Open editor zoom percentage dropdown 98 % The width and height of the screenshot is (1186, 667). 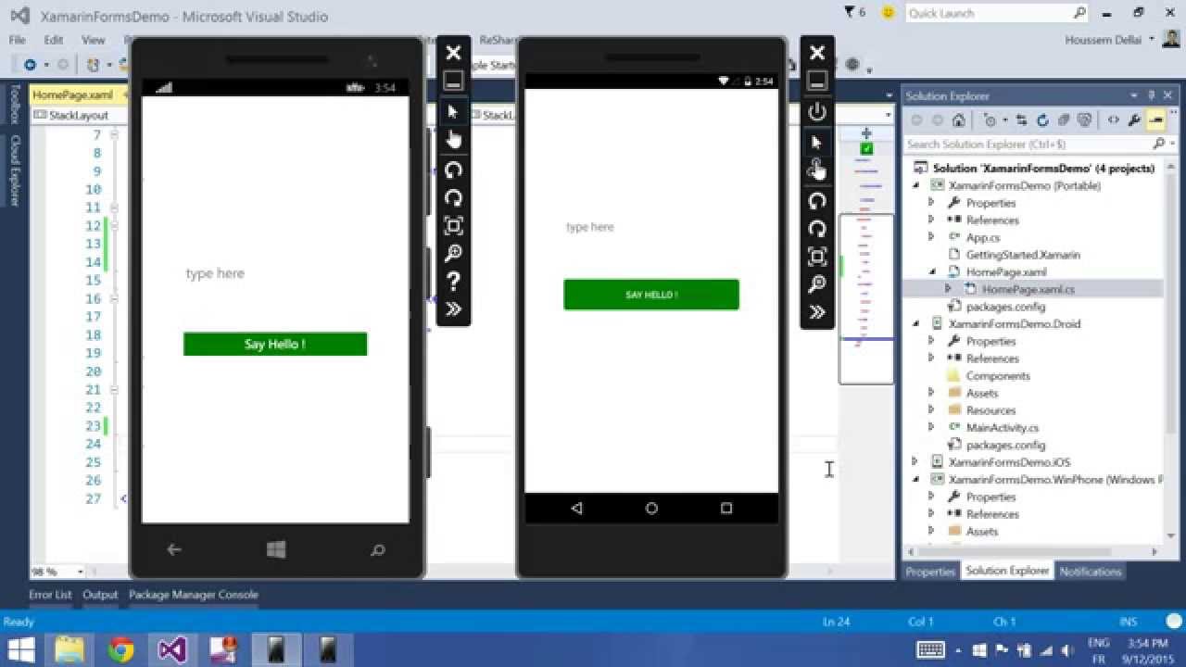coord(80,572)
